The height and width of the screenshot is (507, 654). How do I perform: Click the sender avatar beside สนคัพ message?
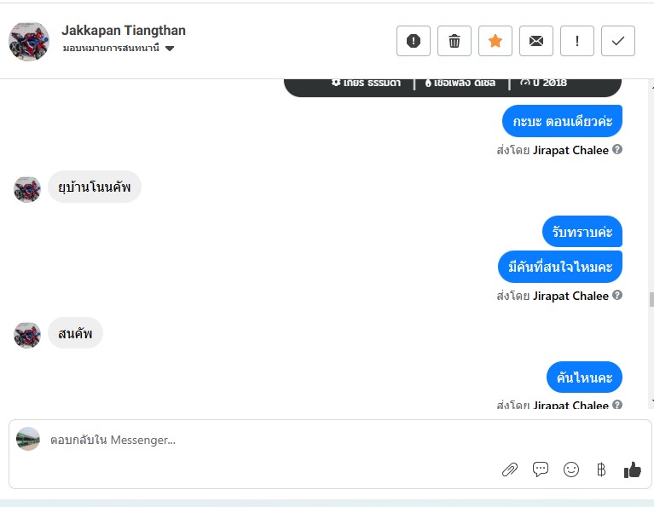point(27,335)
